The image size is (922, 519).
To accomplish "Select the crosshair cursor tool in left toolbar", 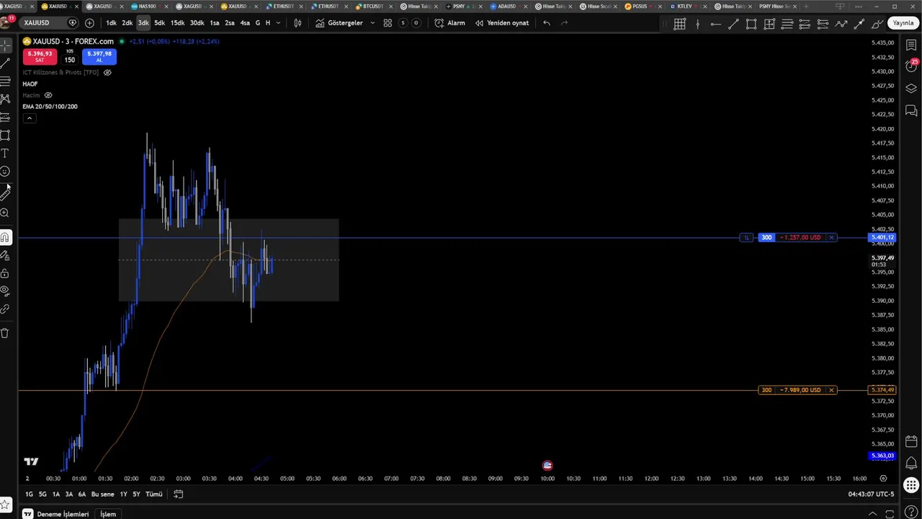I will click(x=5, y=45).
